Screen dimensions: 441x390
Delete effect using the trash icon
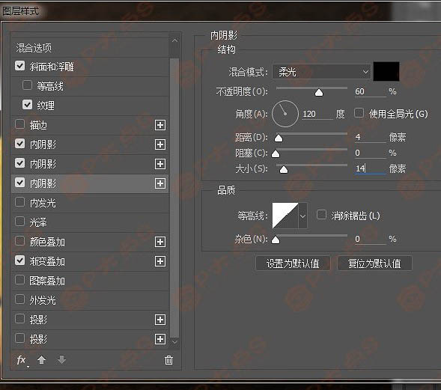(168, 360)
